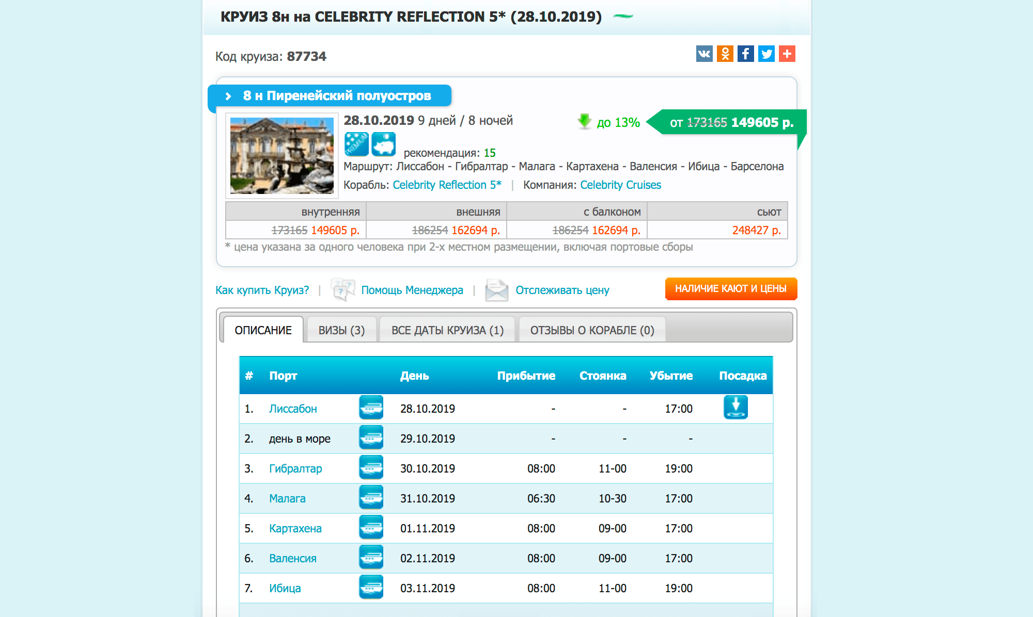Share cruise on Twitter
The height and width of the screenshot is (617, 1033).
click(x=766, y=54)
